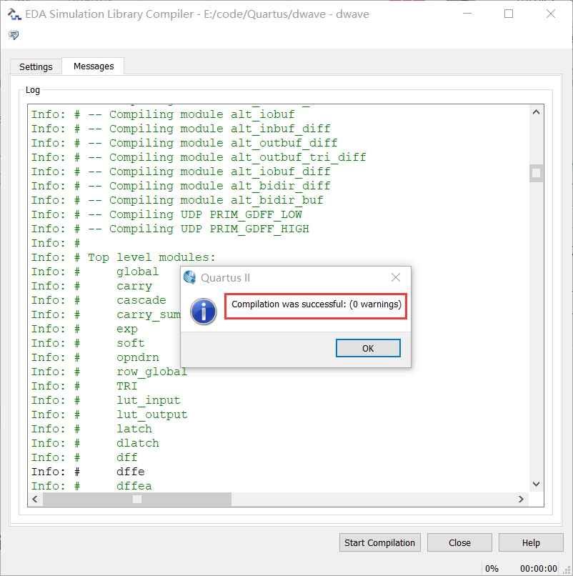This screenshot has width=573, height=576.
Task: Open Help for the library compiler
Action: 531,542
